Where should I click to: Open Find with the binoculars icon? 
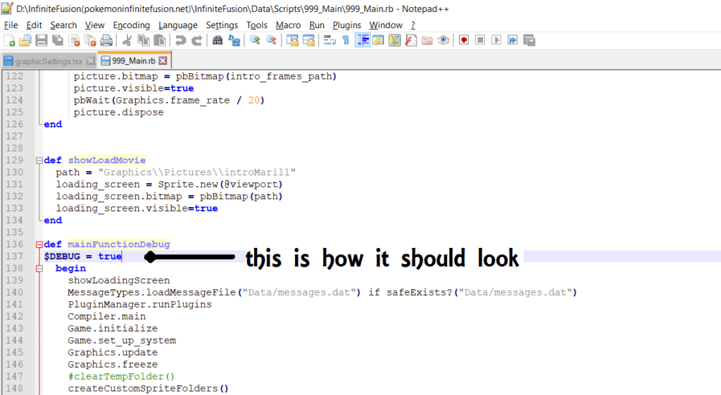click(x=218, y=41)
